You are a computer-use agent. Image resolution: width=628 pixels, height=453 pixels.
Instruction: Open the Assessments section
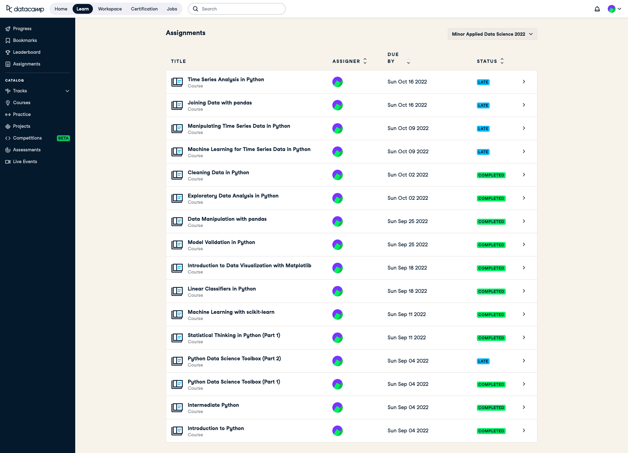pos(26,150)
